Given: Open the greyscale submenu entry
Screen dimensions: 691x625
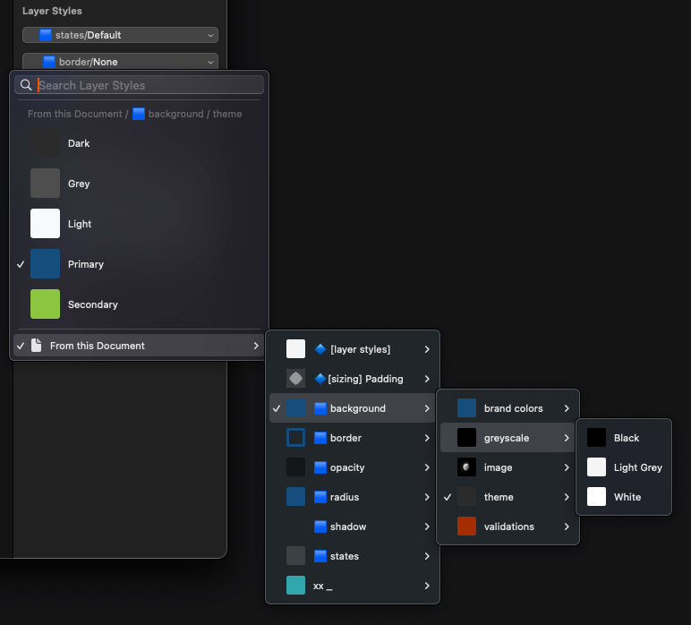Looking at the screenshot, I should tap(508, 438).
